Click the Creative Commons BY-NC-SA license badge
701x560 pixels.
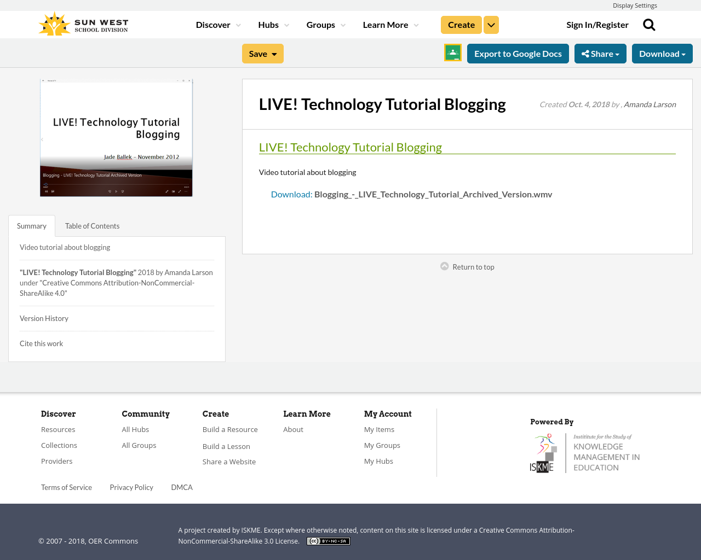(x=329, y=541)
